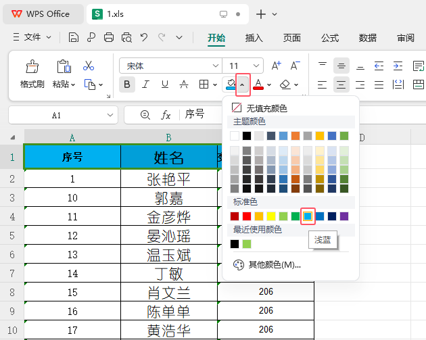Open font dialog launcher arrow
Image resolution: width=426 pixels, height=340 pixels.
tap(108, 96)
